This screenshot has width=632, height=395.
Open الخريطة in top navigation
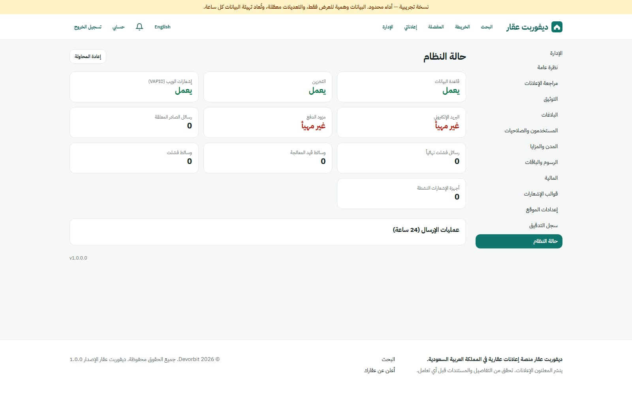462,27
